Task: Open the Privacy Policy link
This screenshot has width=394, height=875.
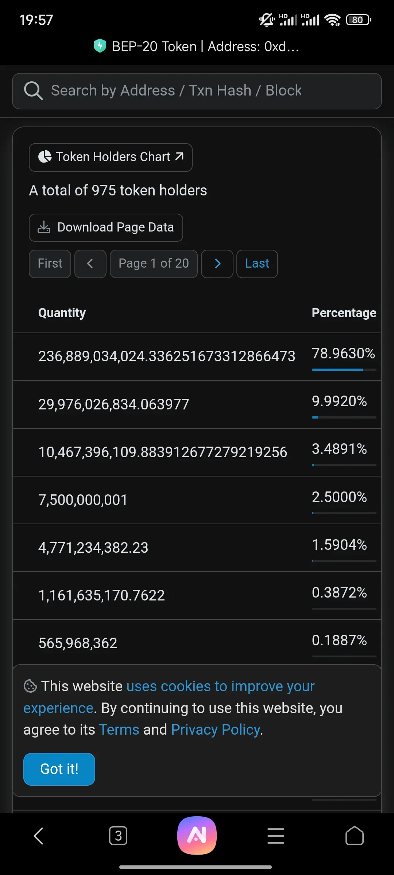Action: pyautogui.click(x=216, y=730)
